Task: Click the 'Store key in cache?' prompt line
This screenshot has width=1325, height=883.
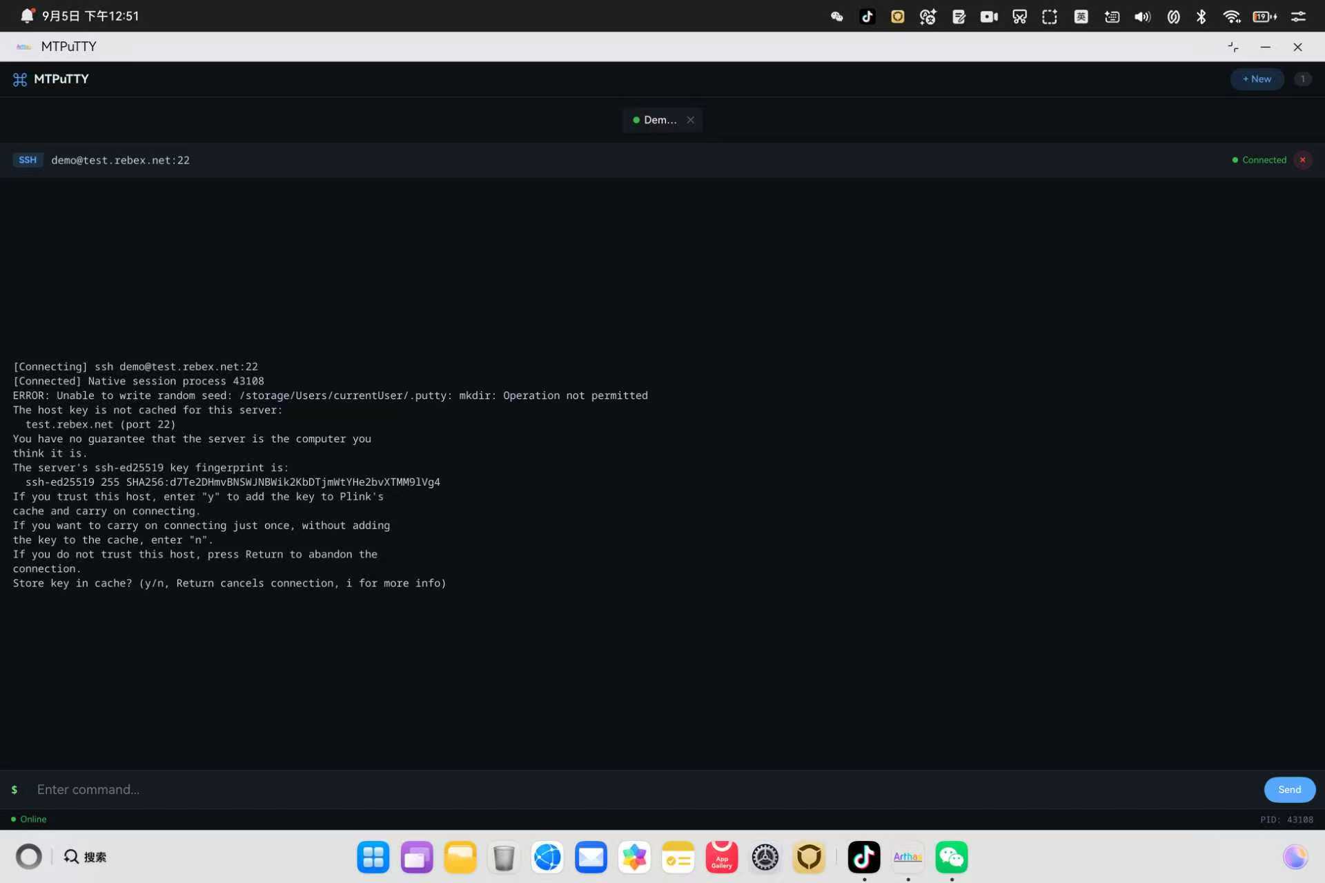Action: click(x=229, y=584)
